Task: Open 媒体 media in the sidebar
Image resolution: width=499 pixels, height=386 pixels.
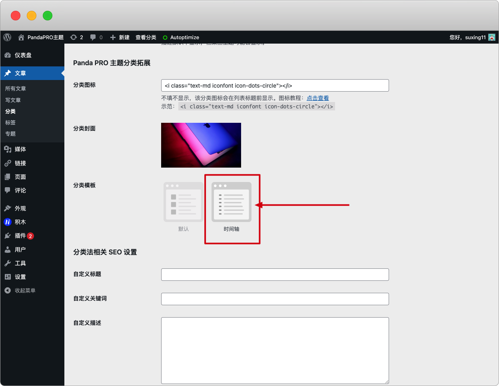Action: [32, 149]
